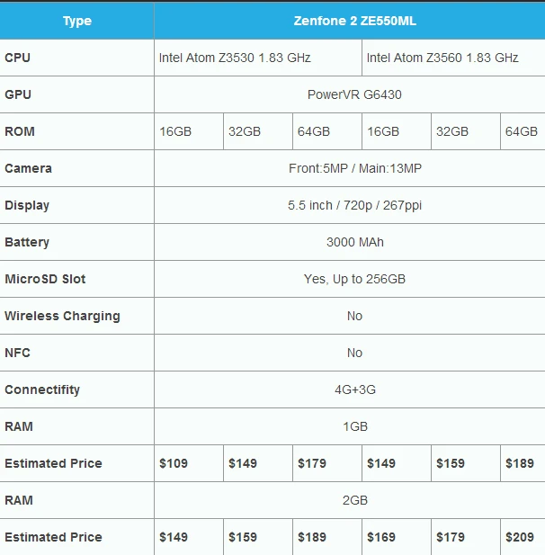Select the 4G+3G connectivity value
Viewport: 545px width, 555px height.
click(x=354, y=389)
